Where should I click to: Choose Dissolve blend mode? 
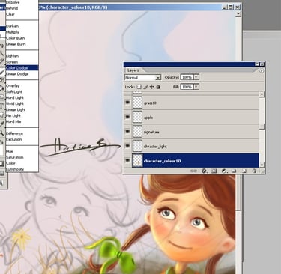22,2
